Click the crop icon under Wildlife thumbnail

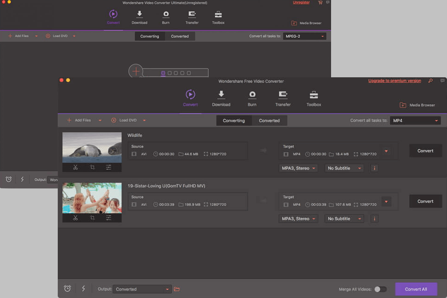pyautogui.click(x=92, y=168)
